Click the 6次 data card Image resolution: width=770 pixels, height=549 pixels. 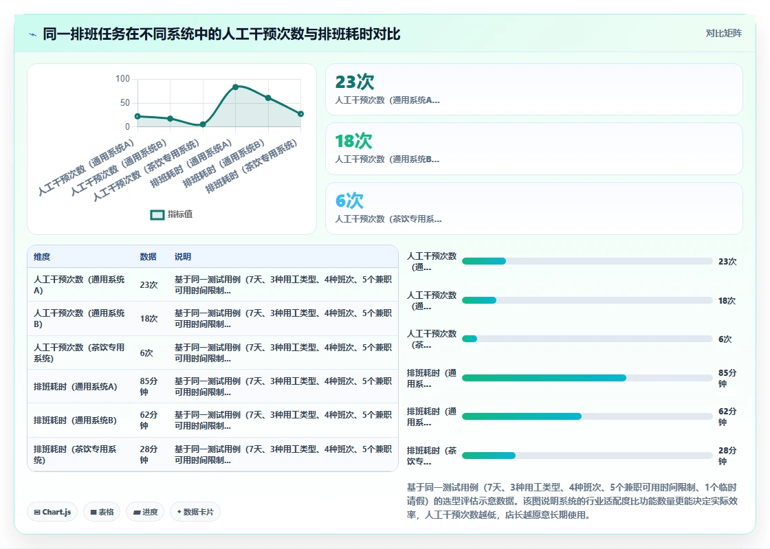click(533, 208)
